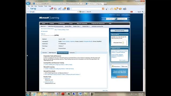The height and width of the screenshot is (96, 171).
Task: Click the Our Newsroom link
Action: [44, 31]
